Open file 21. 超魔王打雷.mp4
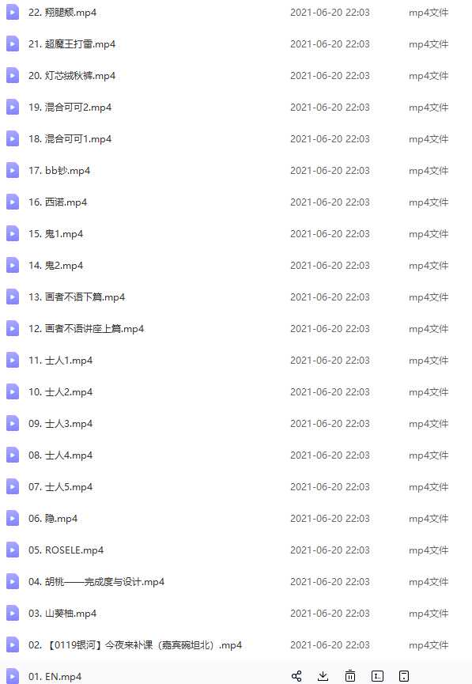This screenshot has height=684, width=472. click(72, 44)
